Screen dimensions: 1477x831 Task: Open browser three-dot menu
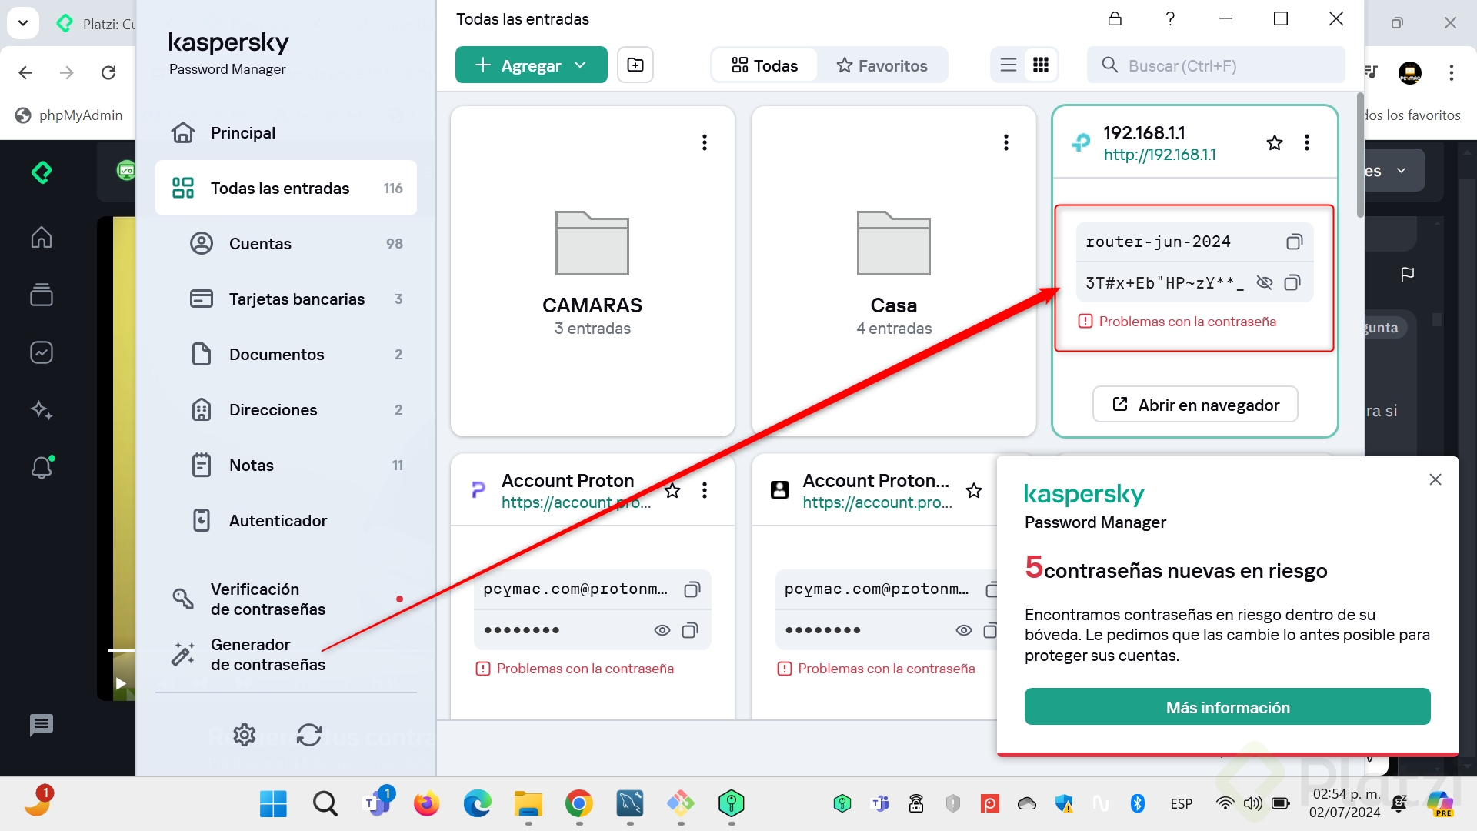[1452, 72]
